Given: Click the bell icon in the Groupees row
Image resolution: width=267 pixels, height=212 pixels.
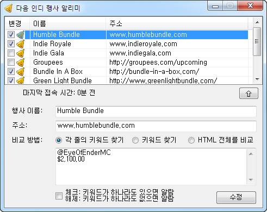Looking at the screenshot, I should coord(21,63).
